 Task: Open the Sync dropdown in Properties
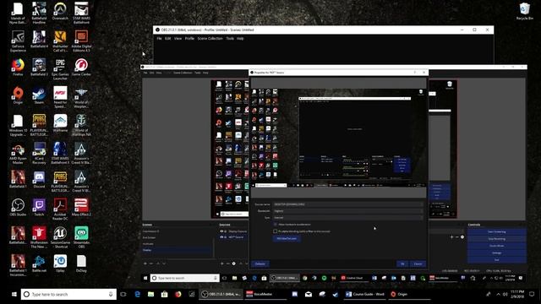(x=347, y=218)
